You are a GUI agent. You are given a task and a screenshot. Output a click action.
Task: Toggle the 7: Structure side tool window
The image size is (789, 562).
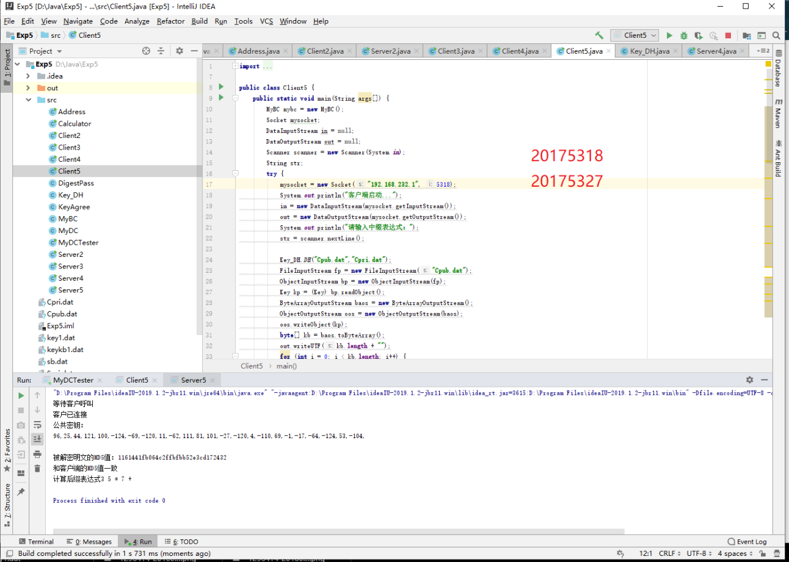pos(7,505)
